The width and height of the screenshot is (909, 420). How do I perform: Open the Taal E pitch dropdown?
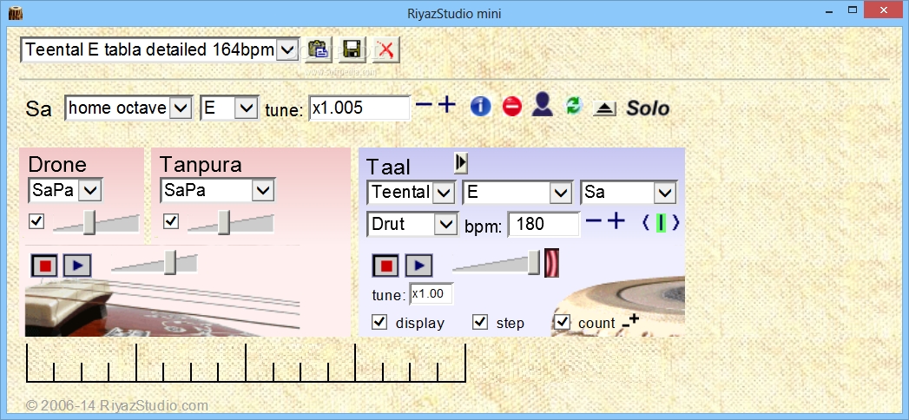(x=517, y=193)
